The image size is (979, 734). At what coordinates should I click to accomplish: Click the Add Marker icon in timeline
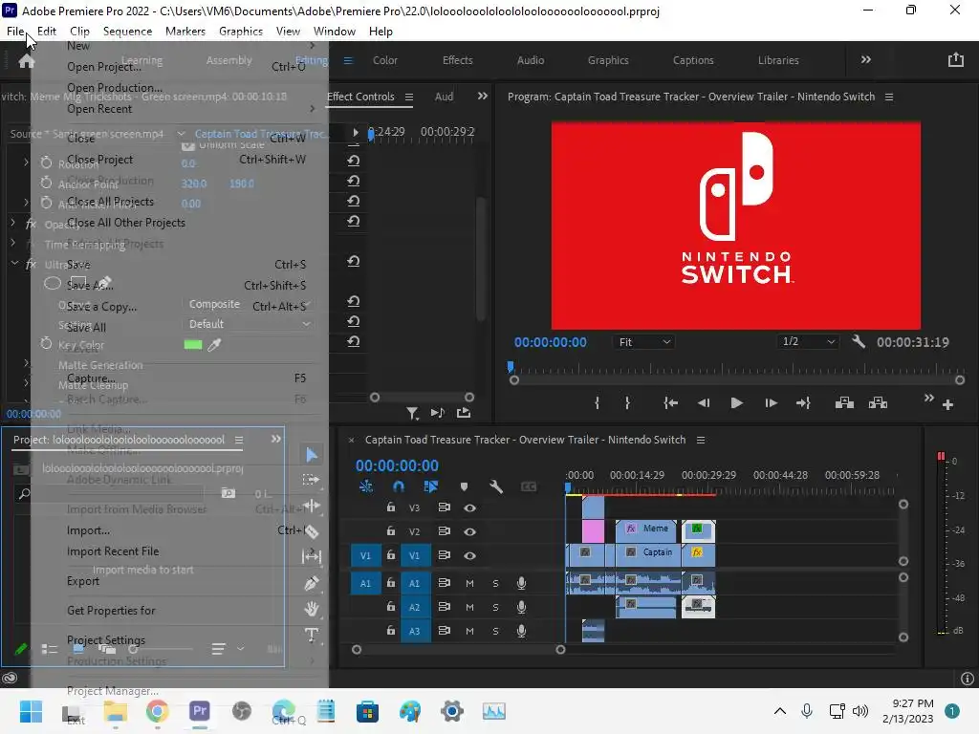click(x=464, y=486)
